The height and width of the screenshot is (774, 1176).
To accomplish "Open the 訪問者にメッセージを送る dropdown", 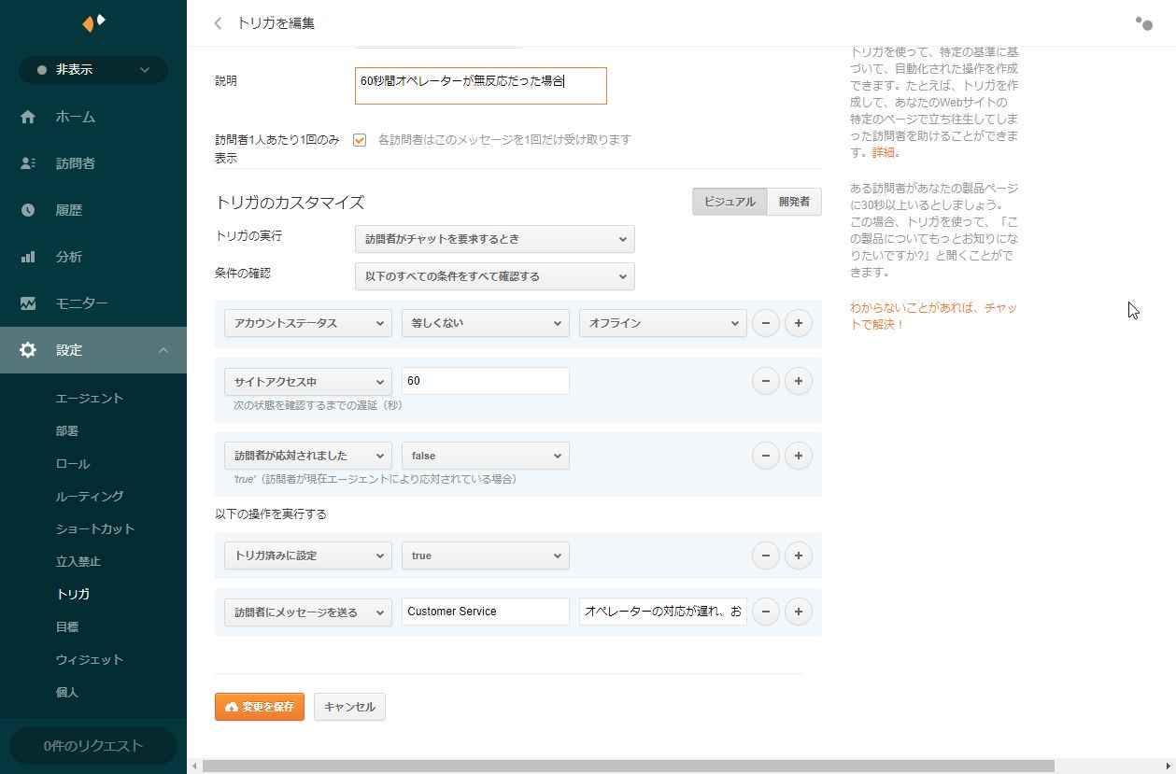I will (x=308, y=612).
